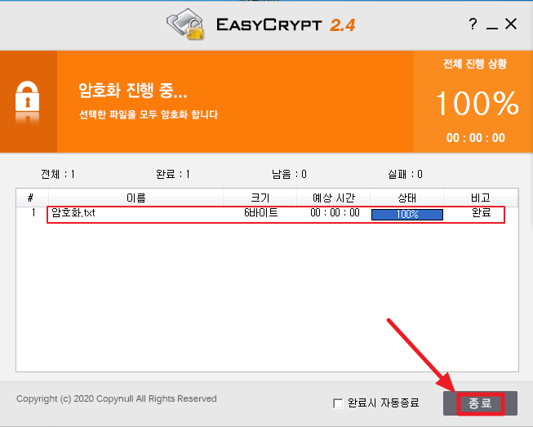Click the question mark help icon
The width and height of the screenshot is (533, 427).
point(473,24)
